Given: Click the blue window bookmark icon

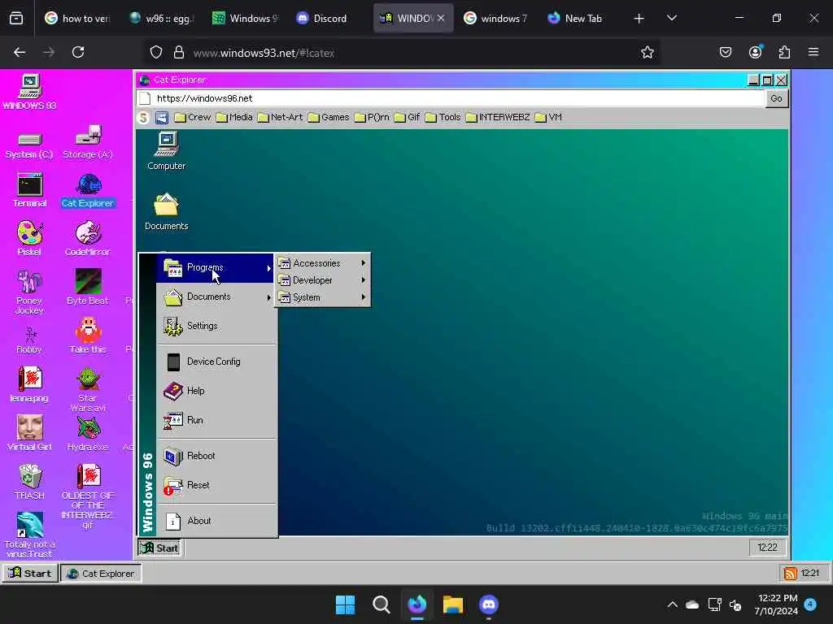Looking at the screenshot, I should coord(162,118).
